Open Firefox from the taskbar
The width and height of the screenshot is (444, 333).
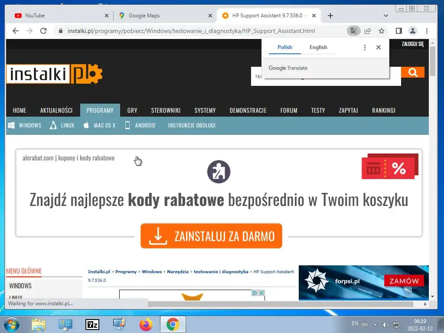coord(146,324)
